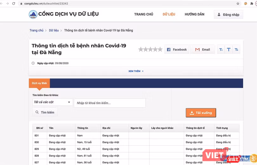This screenshot has width=257, height=165.
Task: Go forward with browser forward arrow
Action: 7,3
